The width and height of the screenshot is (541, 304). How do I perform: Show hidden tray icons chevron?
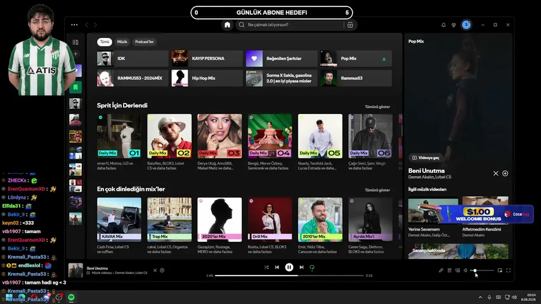click(x=480, y=297)
